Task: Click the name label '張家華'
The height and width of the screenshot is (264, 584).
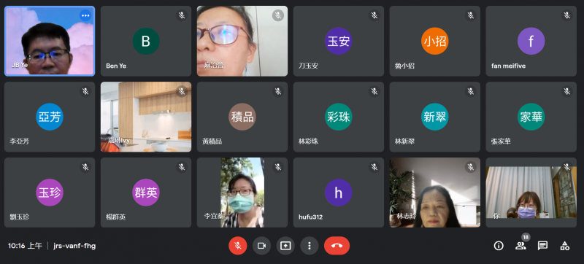Action: [501, 141]
